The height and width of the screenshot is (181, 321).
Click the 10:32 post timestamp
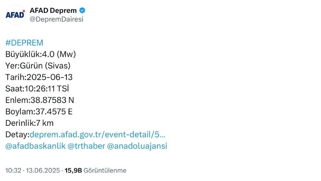pos(13,170)
